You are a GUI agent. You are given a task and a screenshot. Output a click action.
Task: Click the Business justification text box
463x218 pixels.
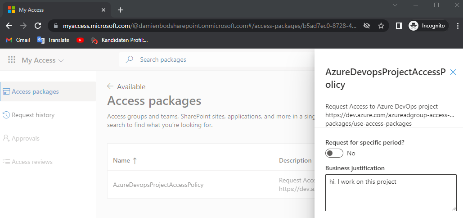coord(391,192)
